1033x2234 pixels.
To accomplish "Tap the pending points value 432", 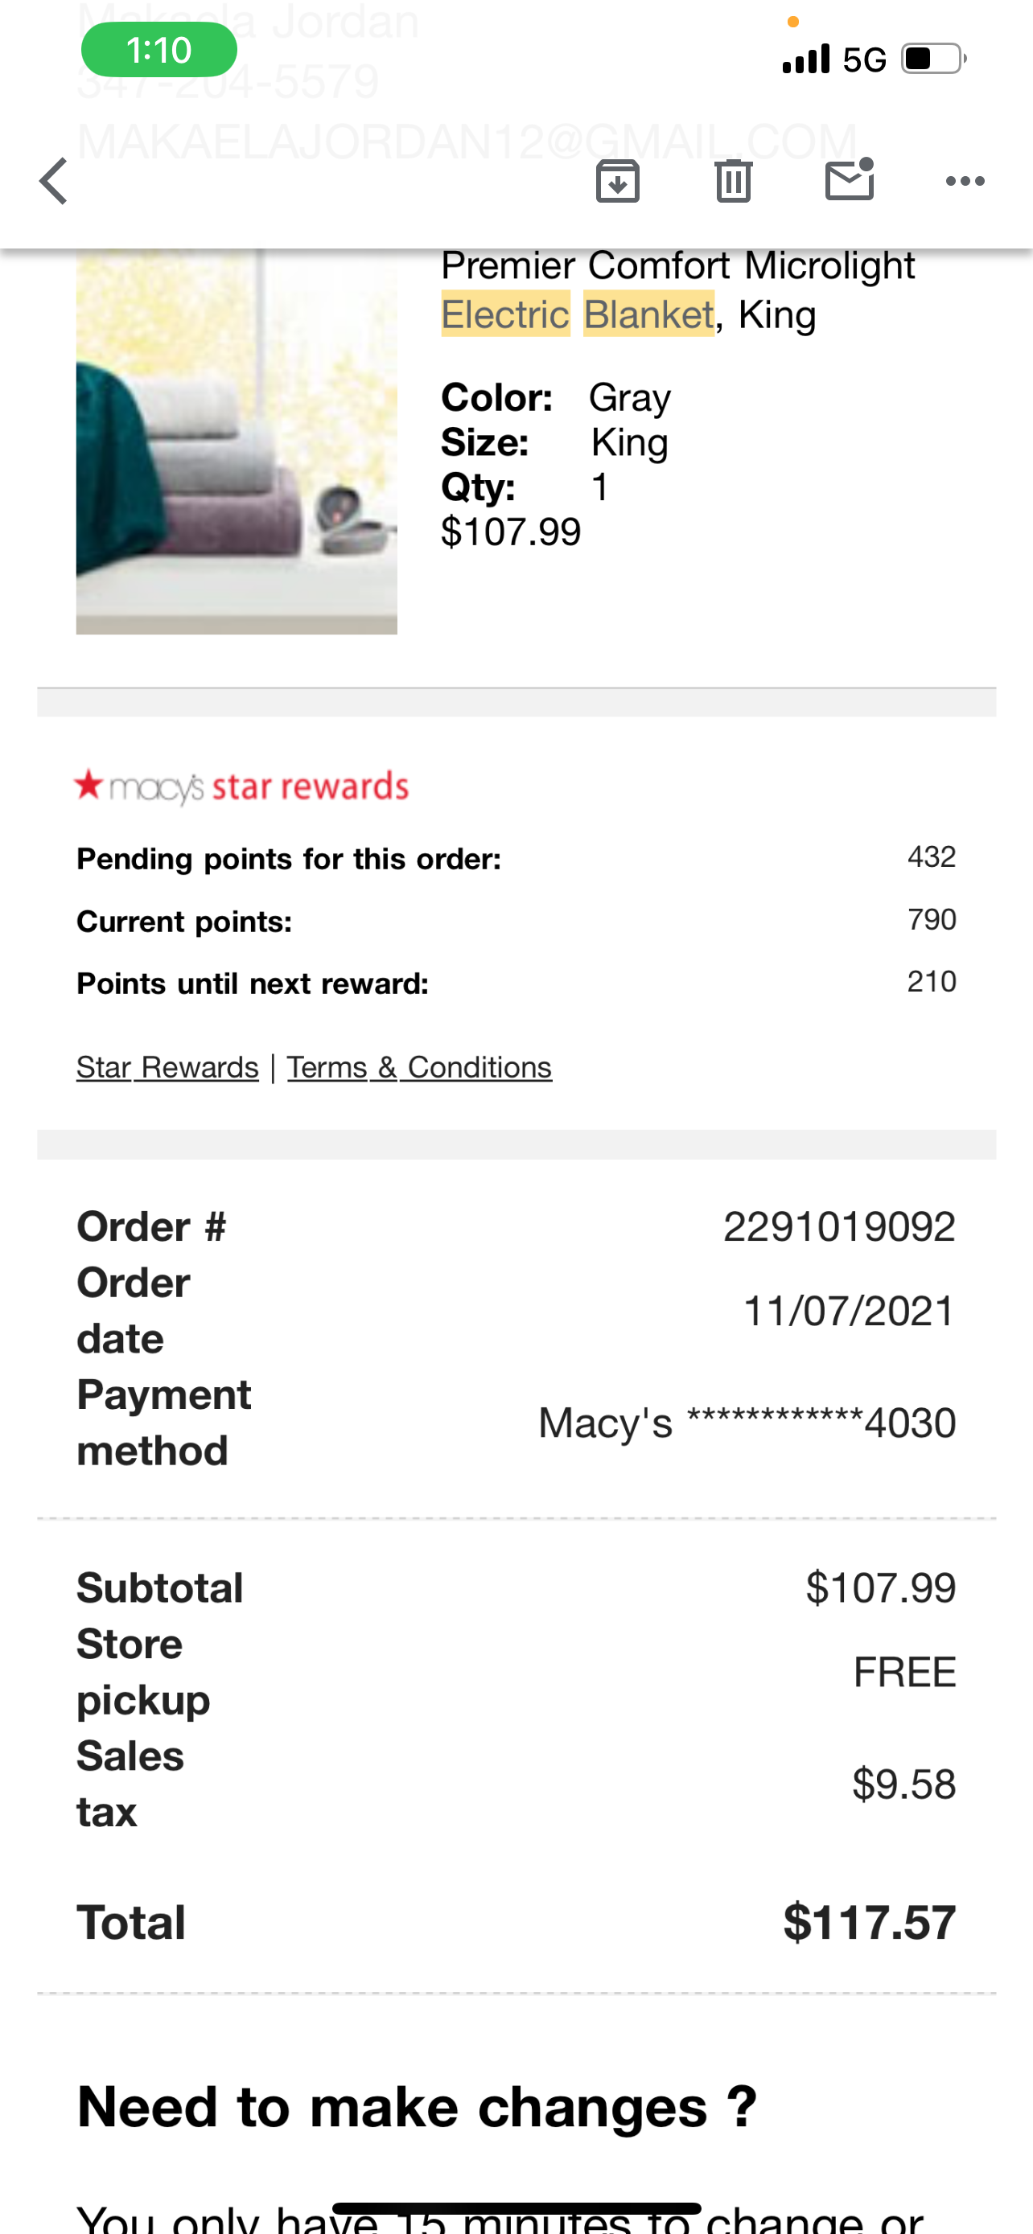I will coord(932,856).
